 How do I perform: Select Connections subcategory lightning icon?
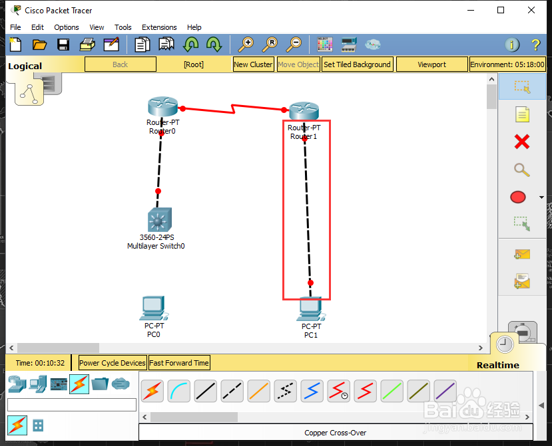click(17, 425)
